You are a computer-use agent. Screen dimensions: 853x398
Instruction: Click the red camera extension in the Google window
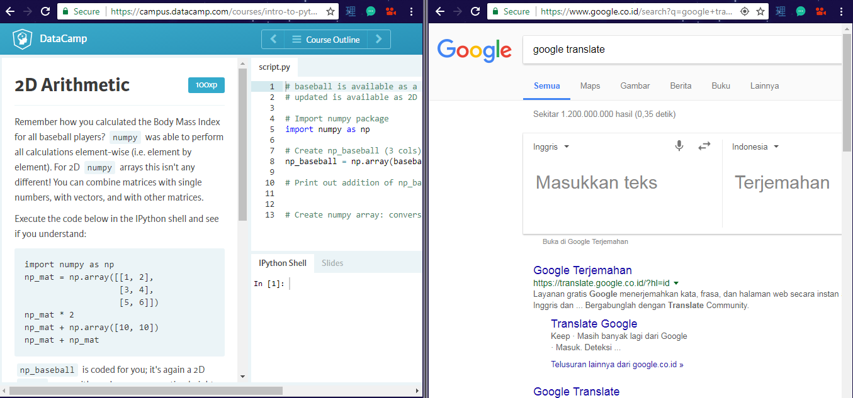click(x=820, y=11)
